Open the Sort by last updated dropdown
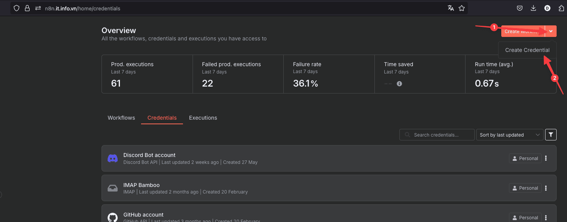 click(x=509, y=135)
